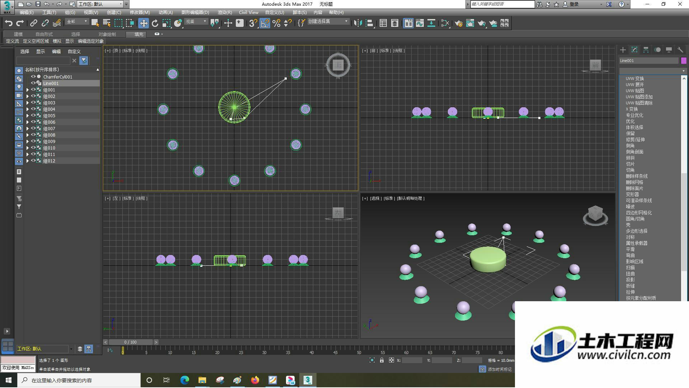
Task: Switch to the Hierarchy panel tab
Action: 646,50
